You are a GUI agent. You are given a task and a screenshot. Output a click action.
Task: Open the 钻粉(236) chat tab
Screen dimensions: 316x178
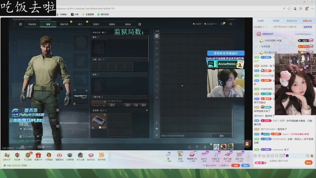[307, 21]
